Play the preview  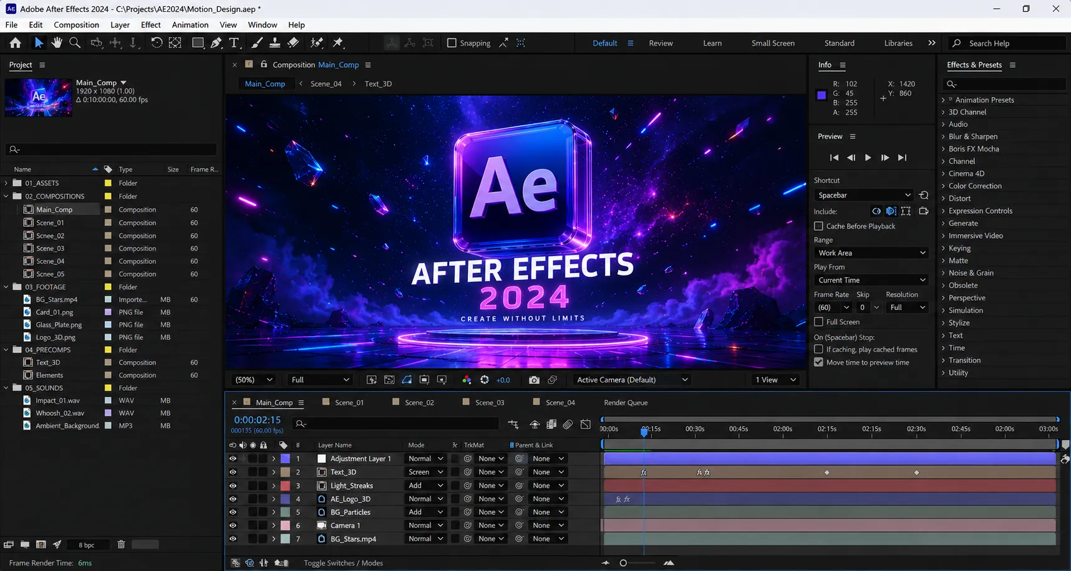pos(868,158)
